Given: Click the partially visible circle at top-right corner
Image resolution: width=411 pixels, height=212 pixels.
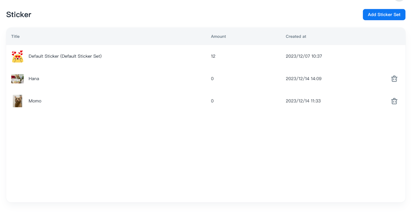Looking at the screenshot, I should tap(399, 1).
